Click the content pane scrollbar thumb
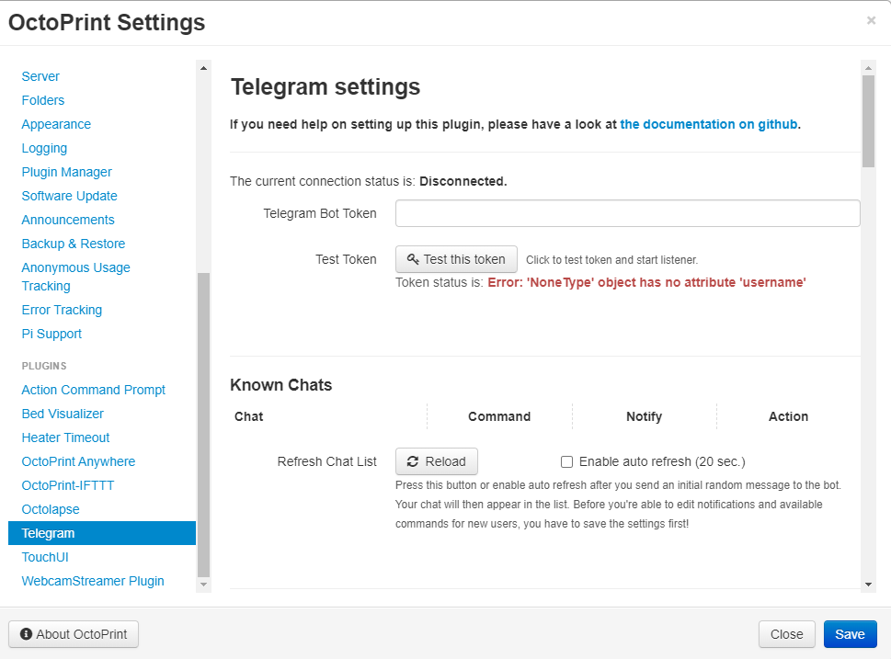The height and width of the screenshot is (659, 891). (868, 121)
